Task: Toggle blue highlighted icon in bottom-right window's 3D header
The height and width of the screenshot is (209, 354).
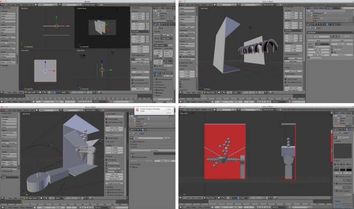Action: click(x=238, y=198)
